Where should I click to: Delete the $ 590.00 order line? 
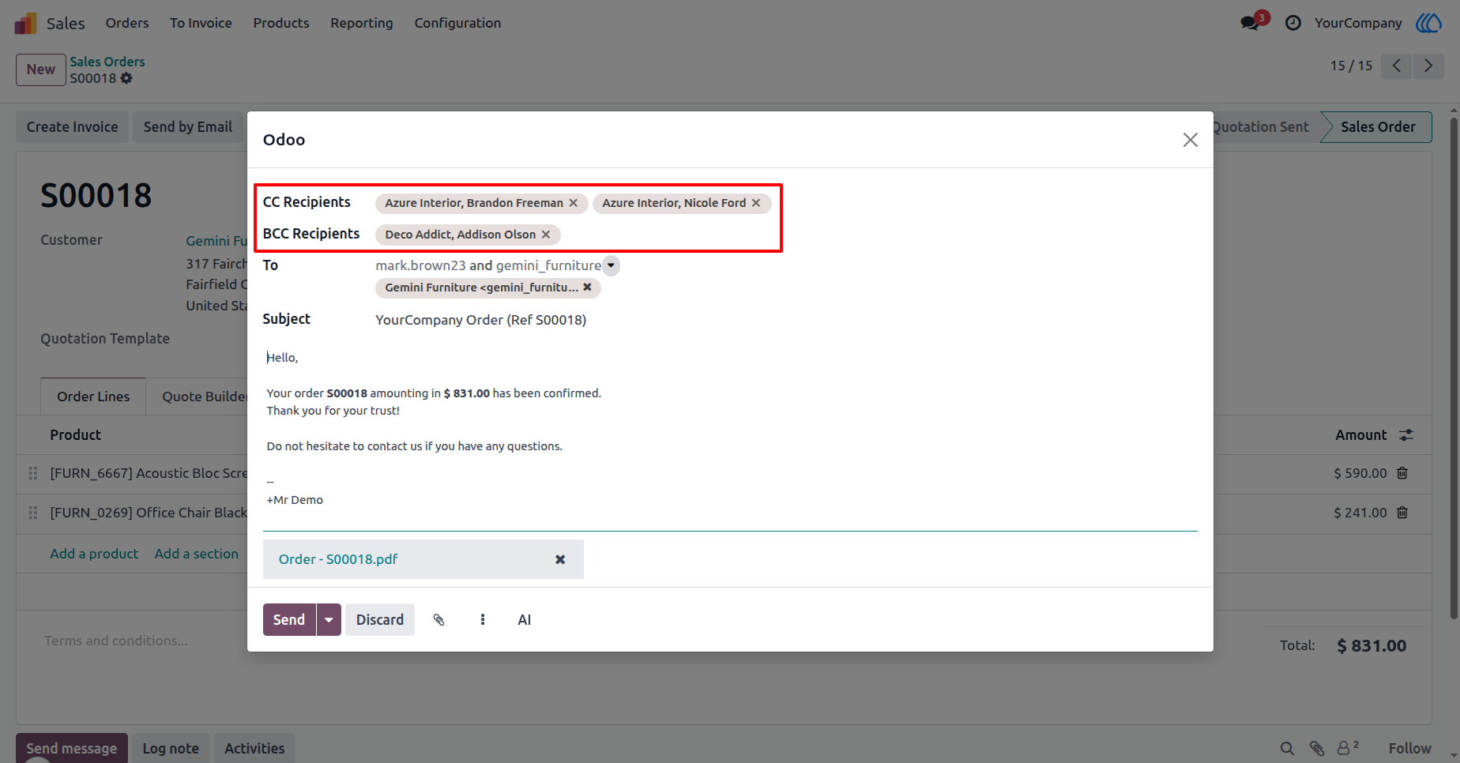point(1402,473)
